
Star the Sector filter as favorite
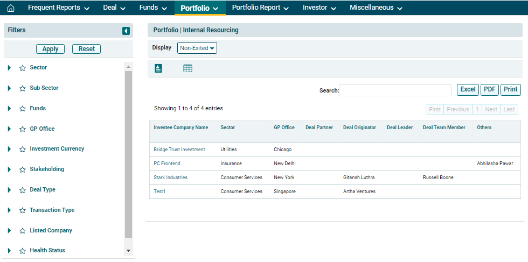point(23,68)
